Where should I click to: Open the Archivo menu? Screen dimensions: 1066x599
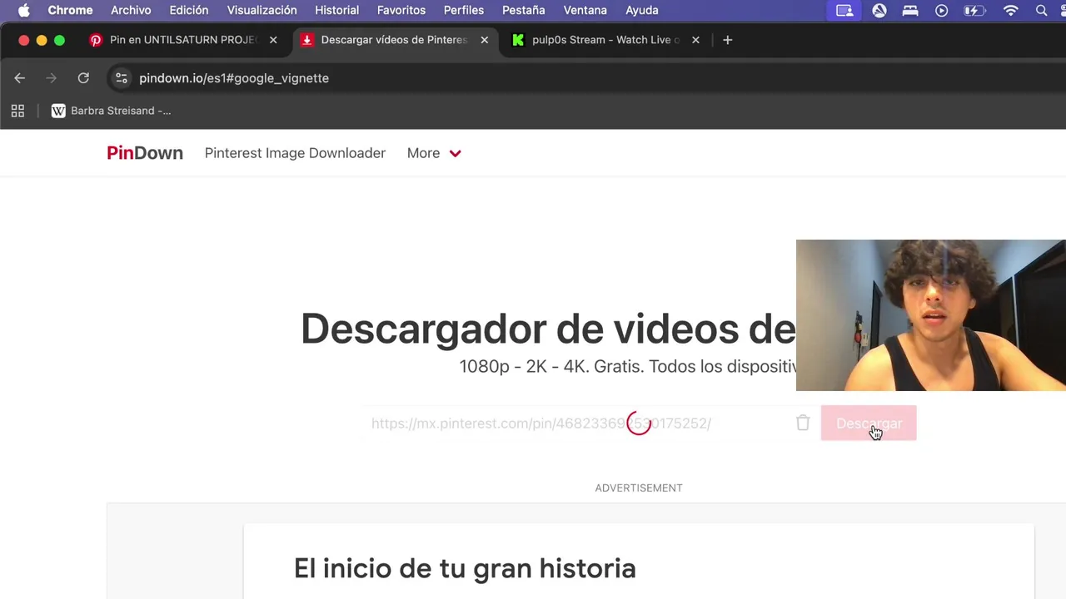point(131,10)
